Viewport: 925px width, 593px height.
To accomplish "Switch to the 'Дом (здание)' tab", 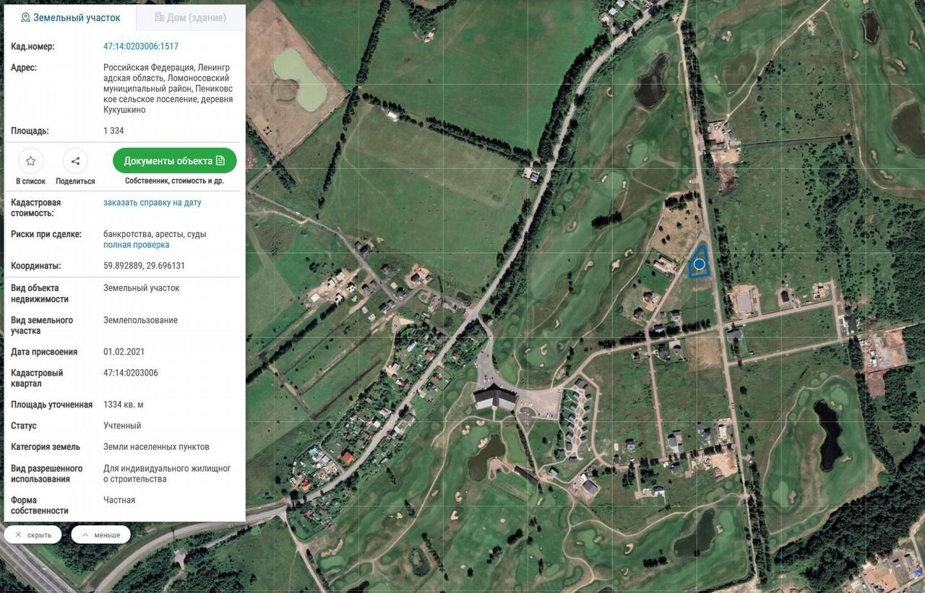I will tap(191, 17).
